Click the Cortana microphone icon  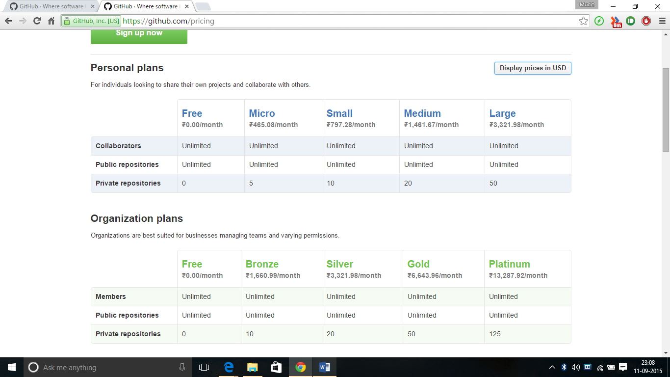click(182, 367)
